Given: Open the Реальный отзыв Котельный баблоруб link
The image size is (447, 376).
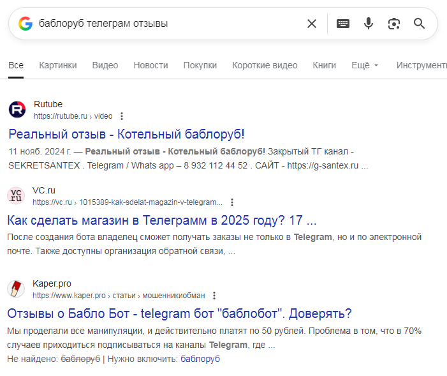Looking at the screenshot, I should tap(126, 134).
